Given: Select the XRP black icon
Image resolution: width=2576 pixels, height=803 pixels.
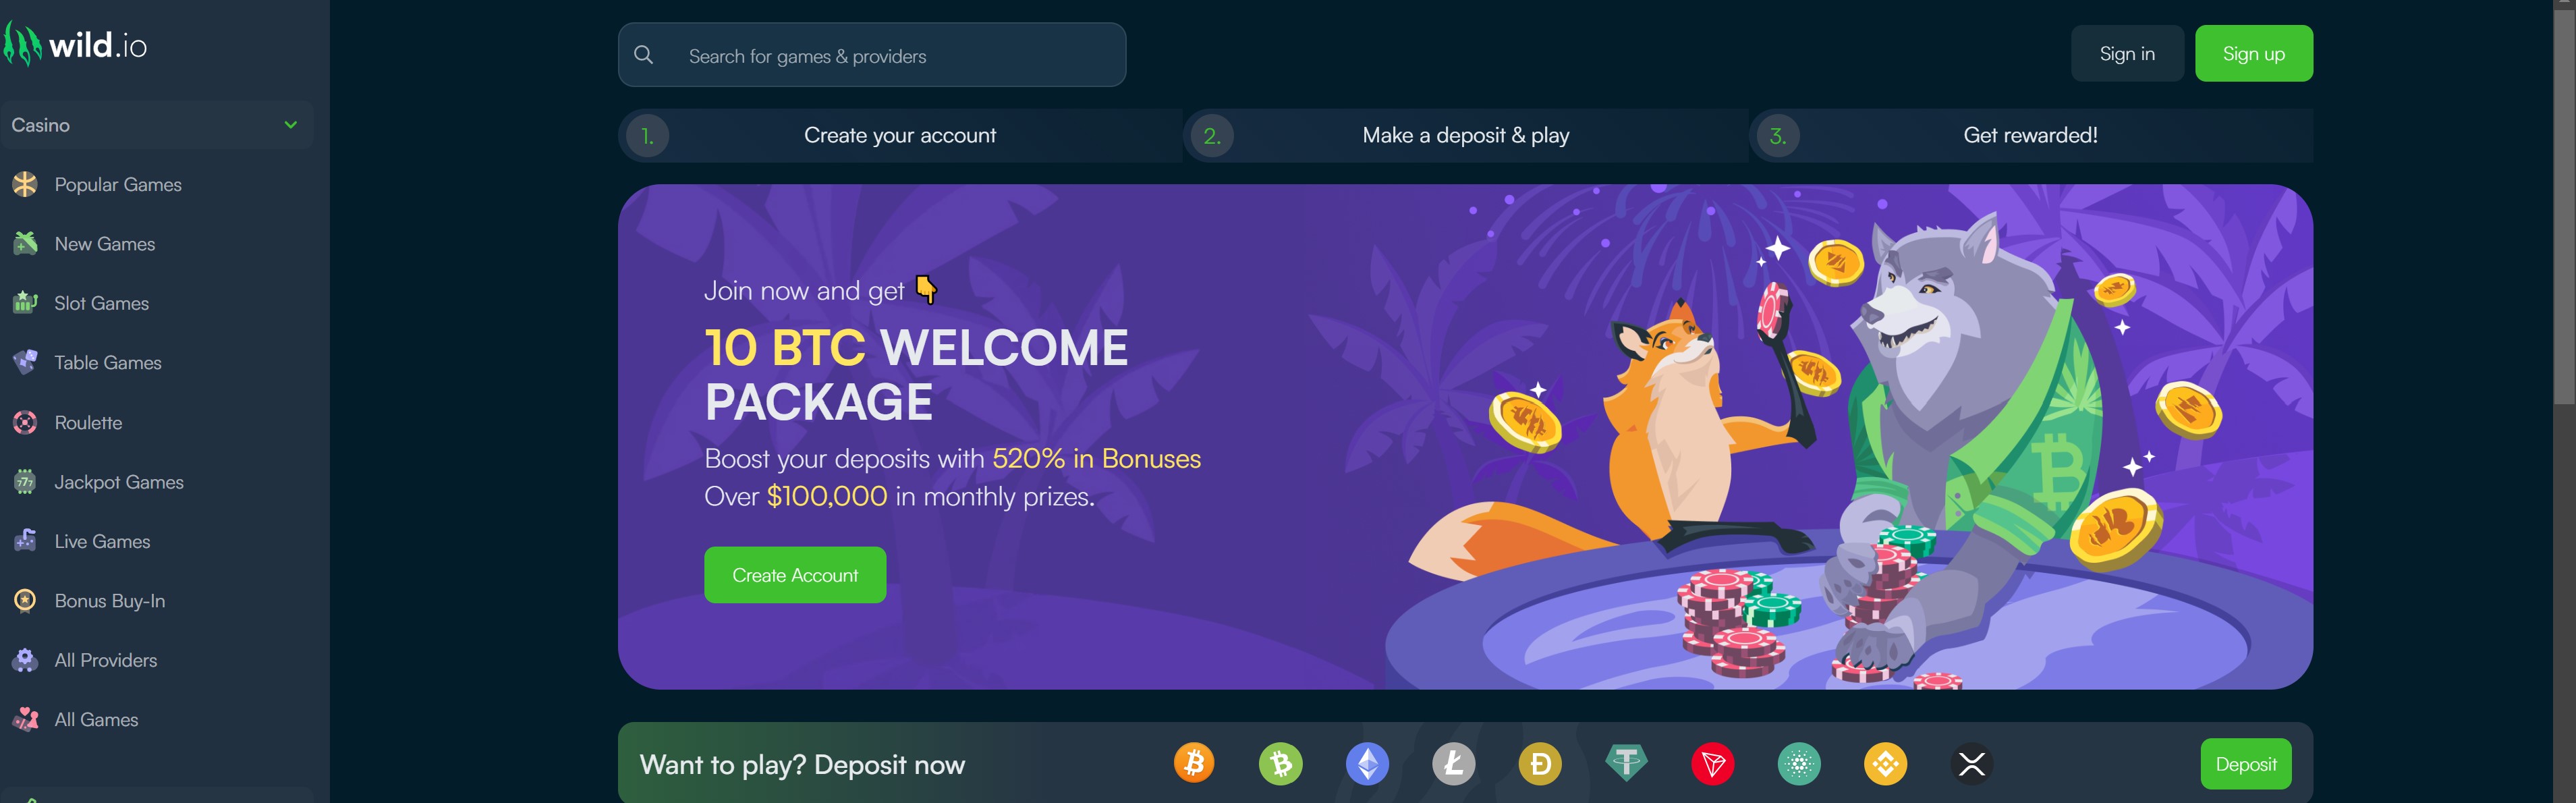Looking at the screenshot, I should pos(1972,764).
